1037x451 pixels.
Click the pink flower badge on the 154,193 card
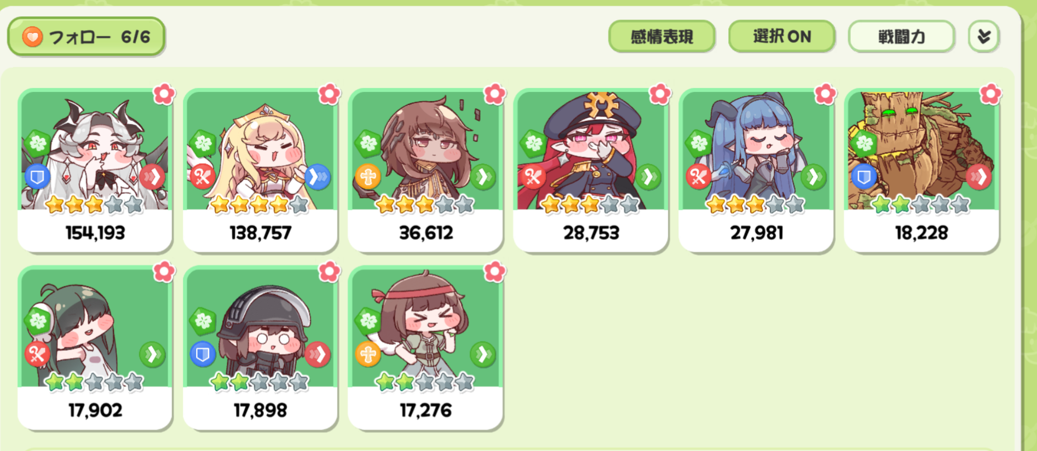tap(164, 94)
